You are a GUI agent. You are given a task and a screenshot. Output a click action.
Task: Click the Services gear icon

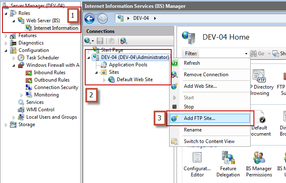[x=21, y=102]
